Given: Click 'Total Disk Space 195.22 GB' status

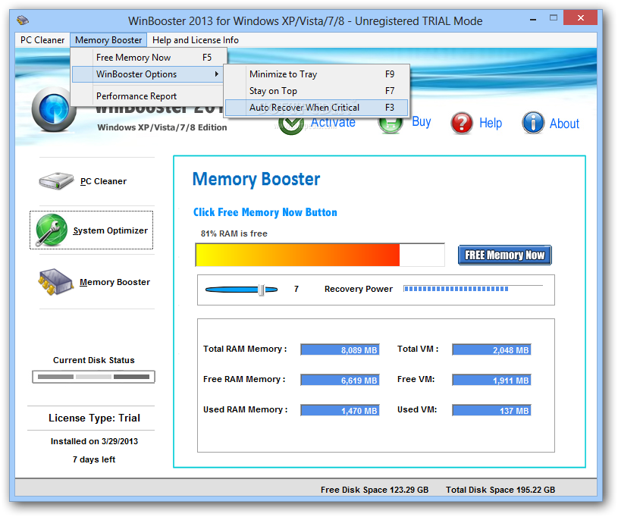Looking at the screenshot, I should pos(500,490).
